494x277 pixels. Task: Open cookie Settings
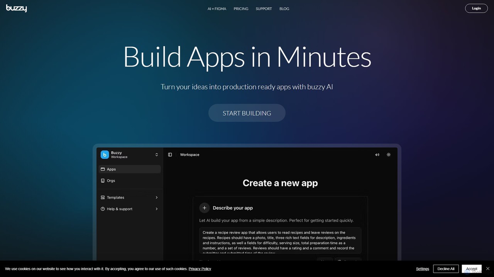[x=423, y=269]
